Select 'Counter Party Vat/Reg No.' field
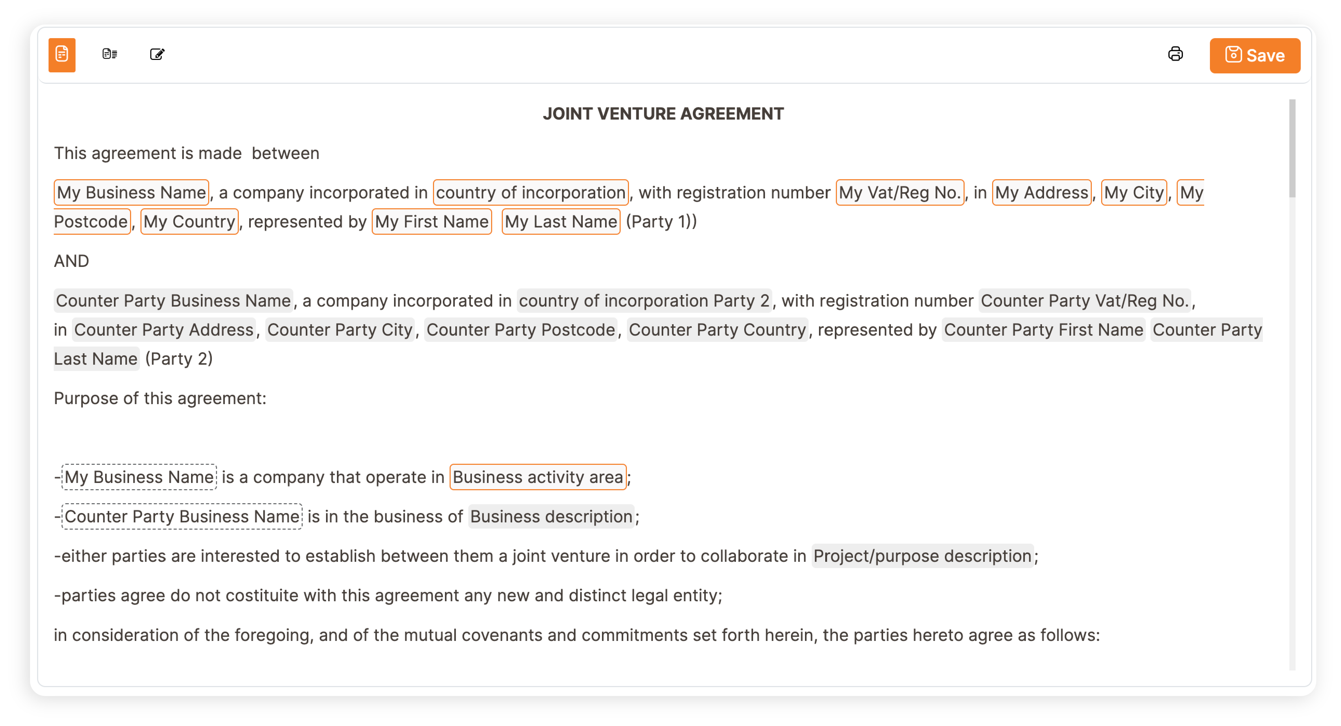The width and height of the screenshot is (1341, 726). (x=1085, y=301)
